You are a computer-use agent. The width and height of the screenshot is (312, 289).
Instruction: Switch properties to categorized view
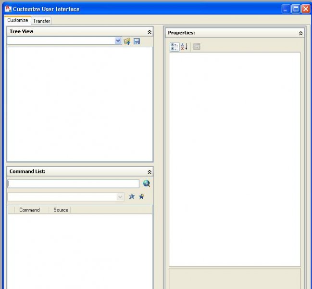175,47
